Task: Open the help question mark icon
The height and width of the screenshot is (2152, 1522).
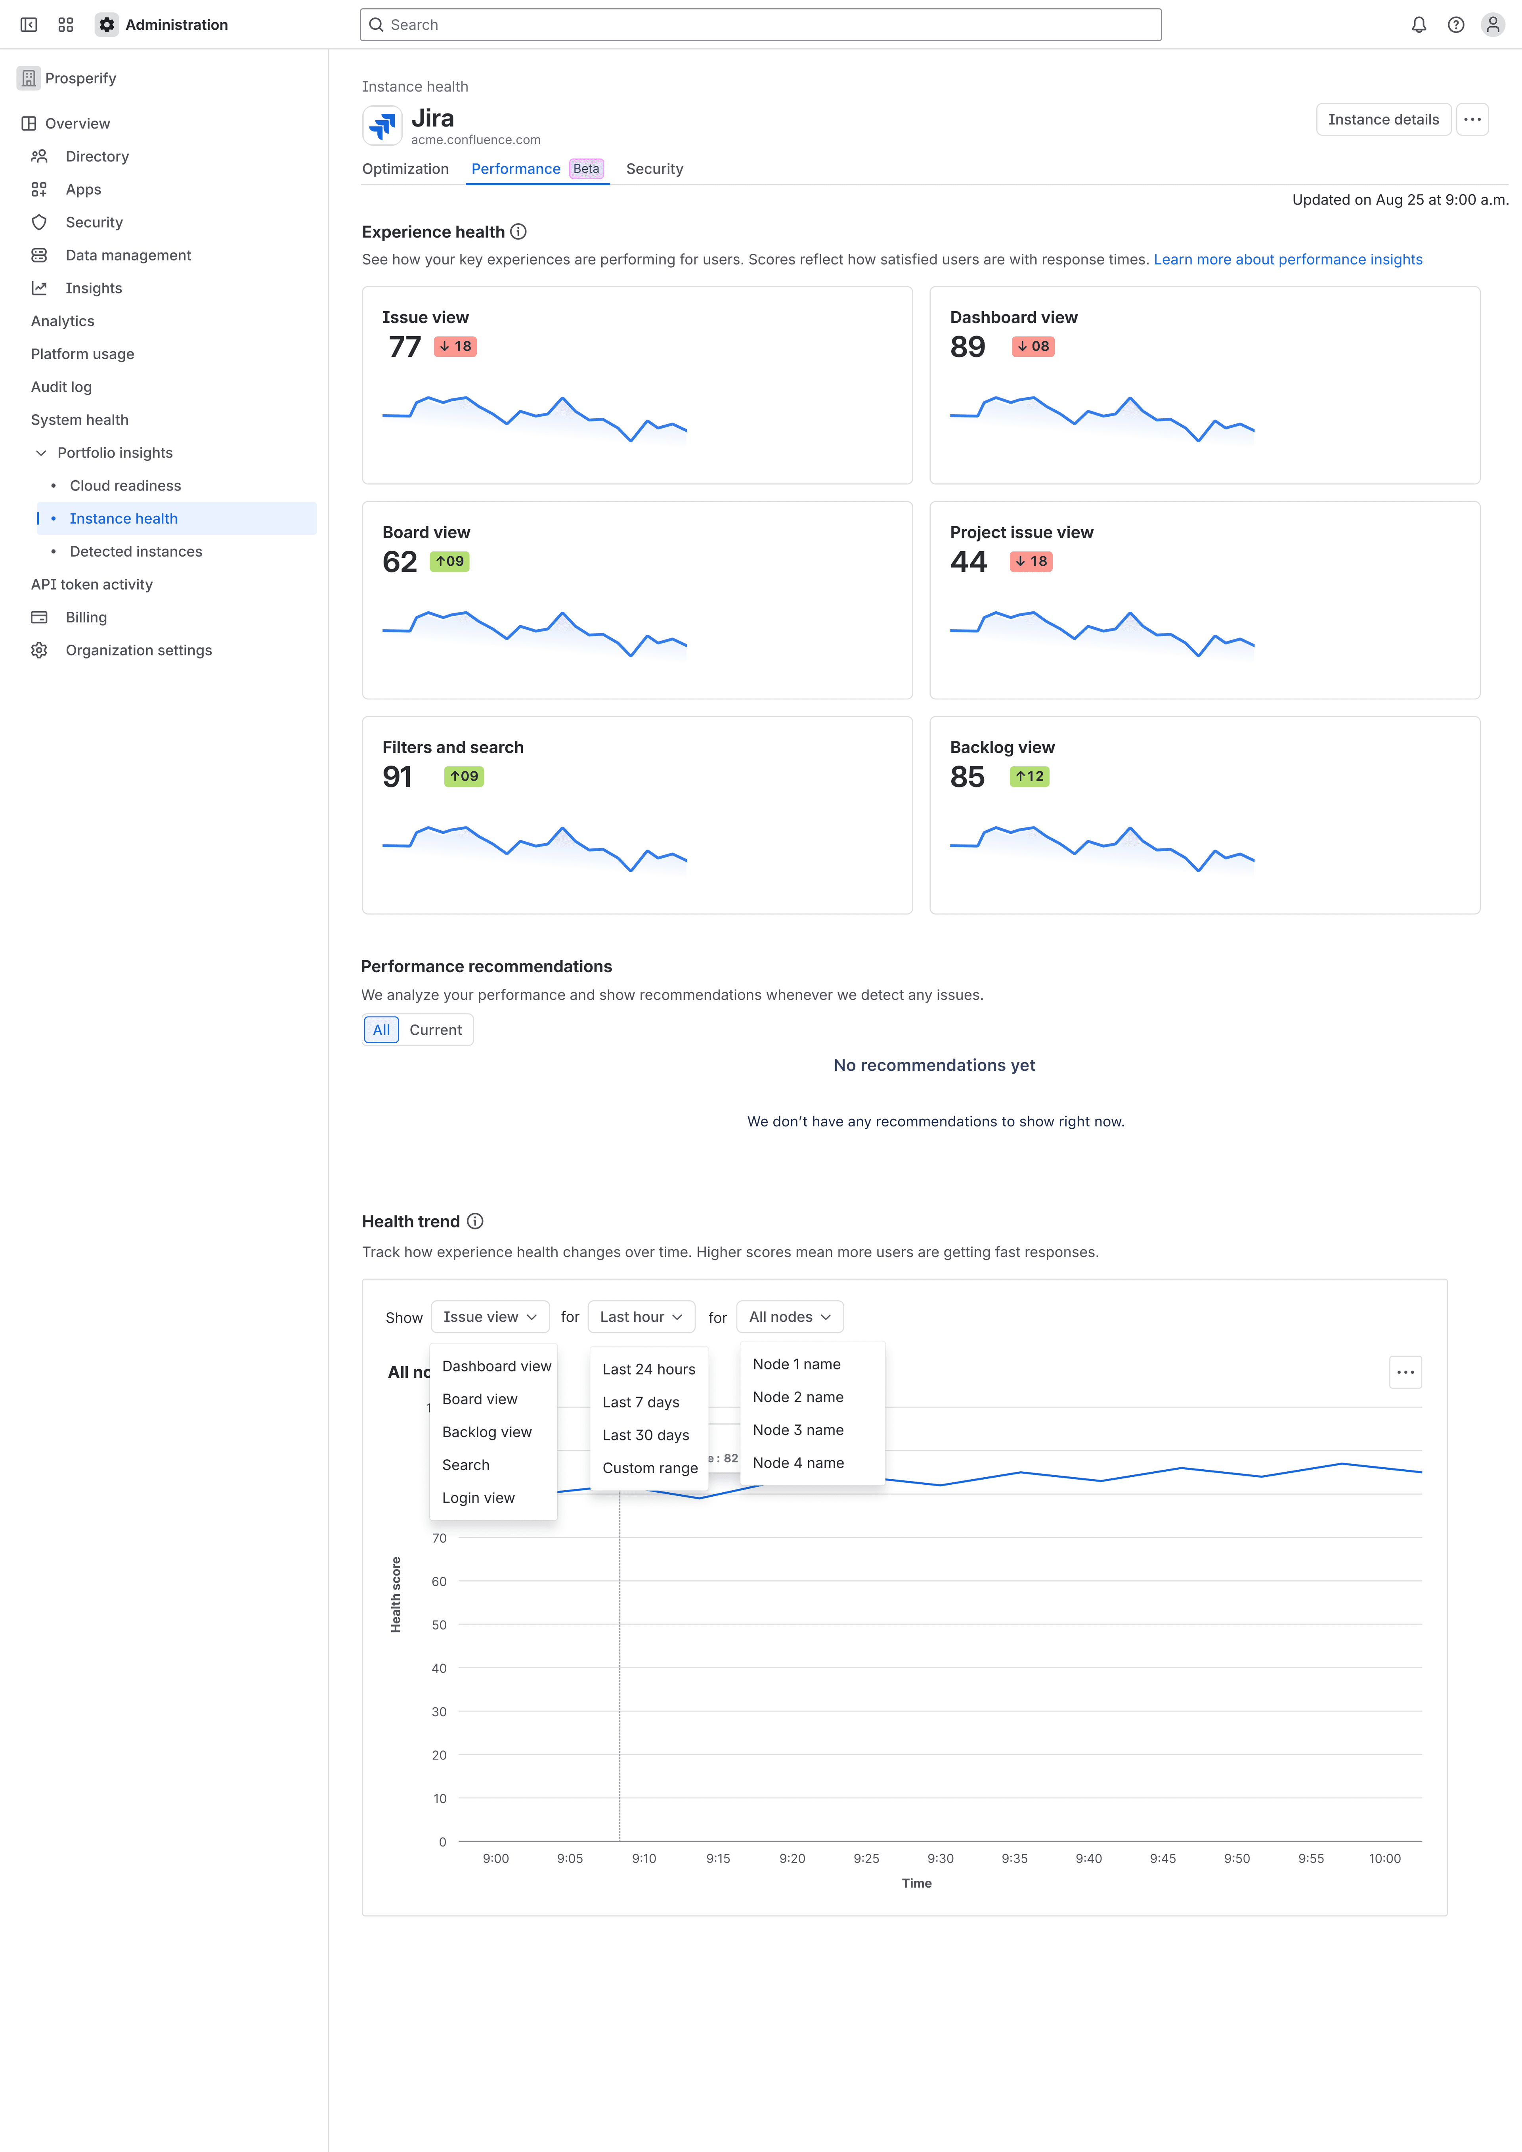Action: click(1455, 25)
